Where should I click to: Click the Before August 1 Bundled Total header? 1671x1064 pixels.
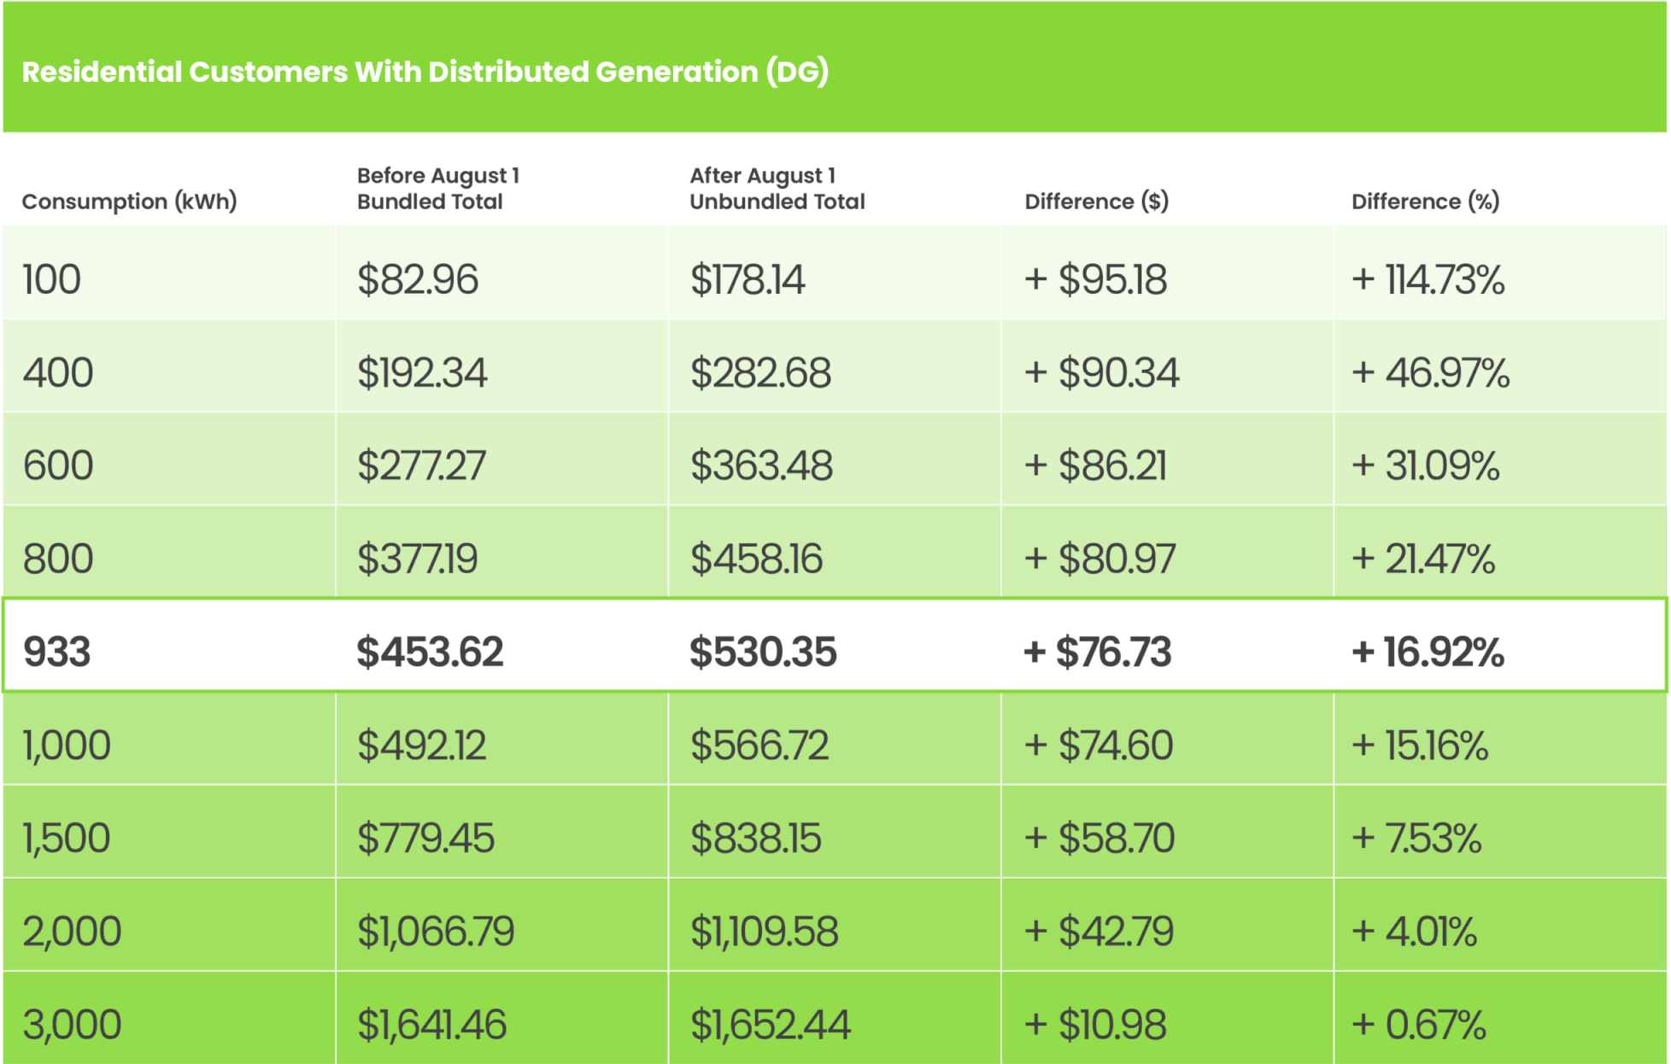pos(437,189)
